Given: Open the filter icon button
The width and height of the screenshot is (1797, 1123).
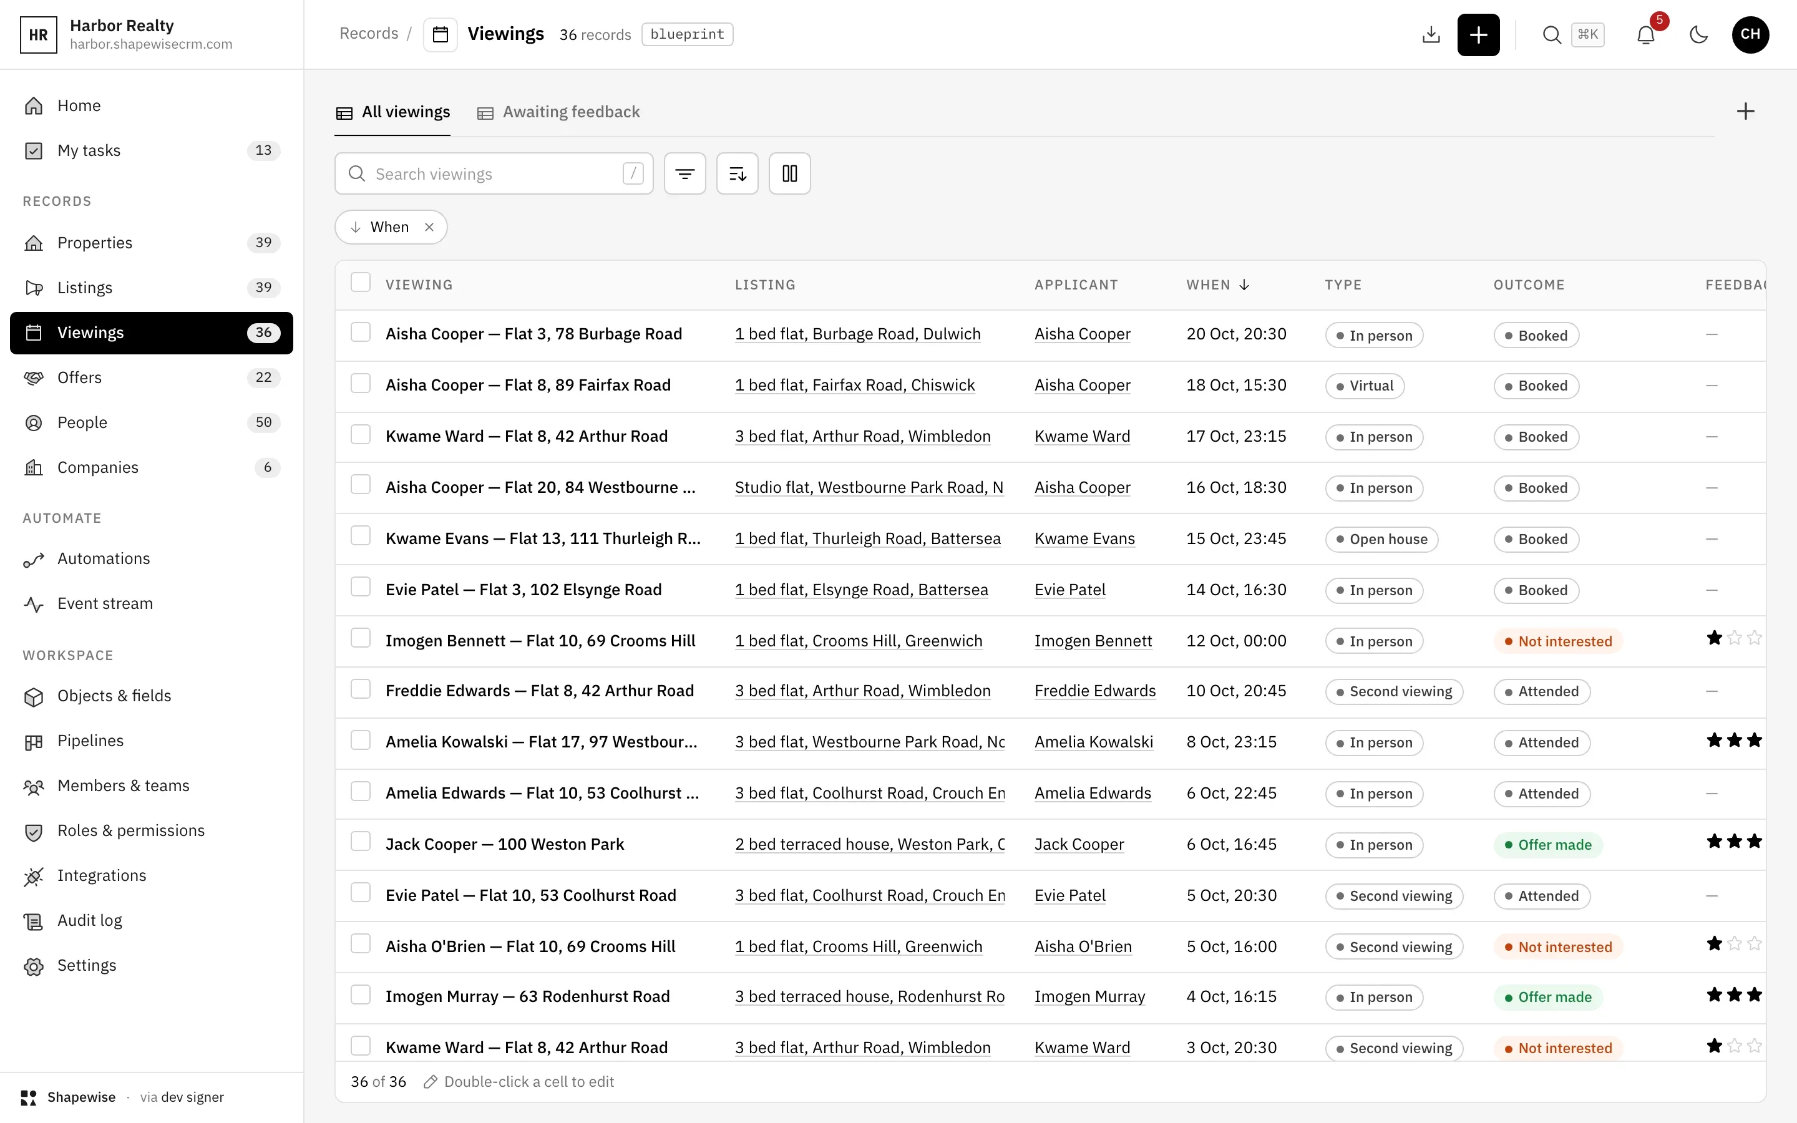Looking at the screenshot, I should click(x=684, y=174).
